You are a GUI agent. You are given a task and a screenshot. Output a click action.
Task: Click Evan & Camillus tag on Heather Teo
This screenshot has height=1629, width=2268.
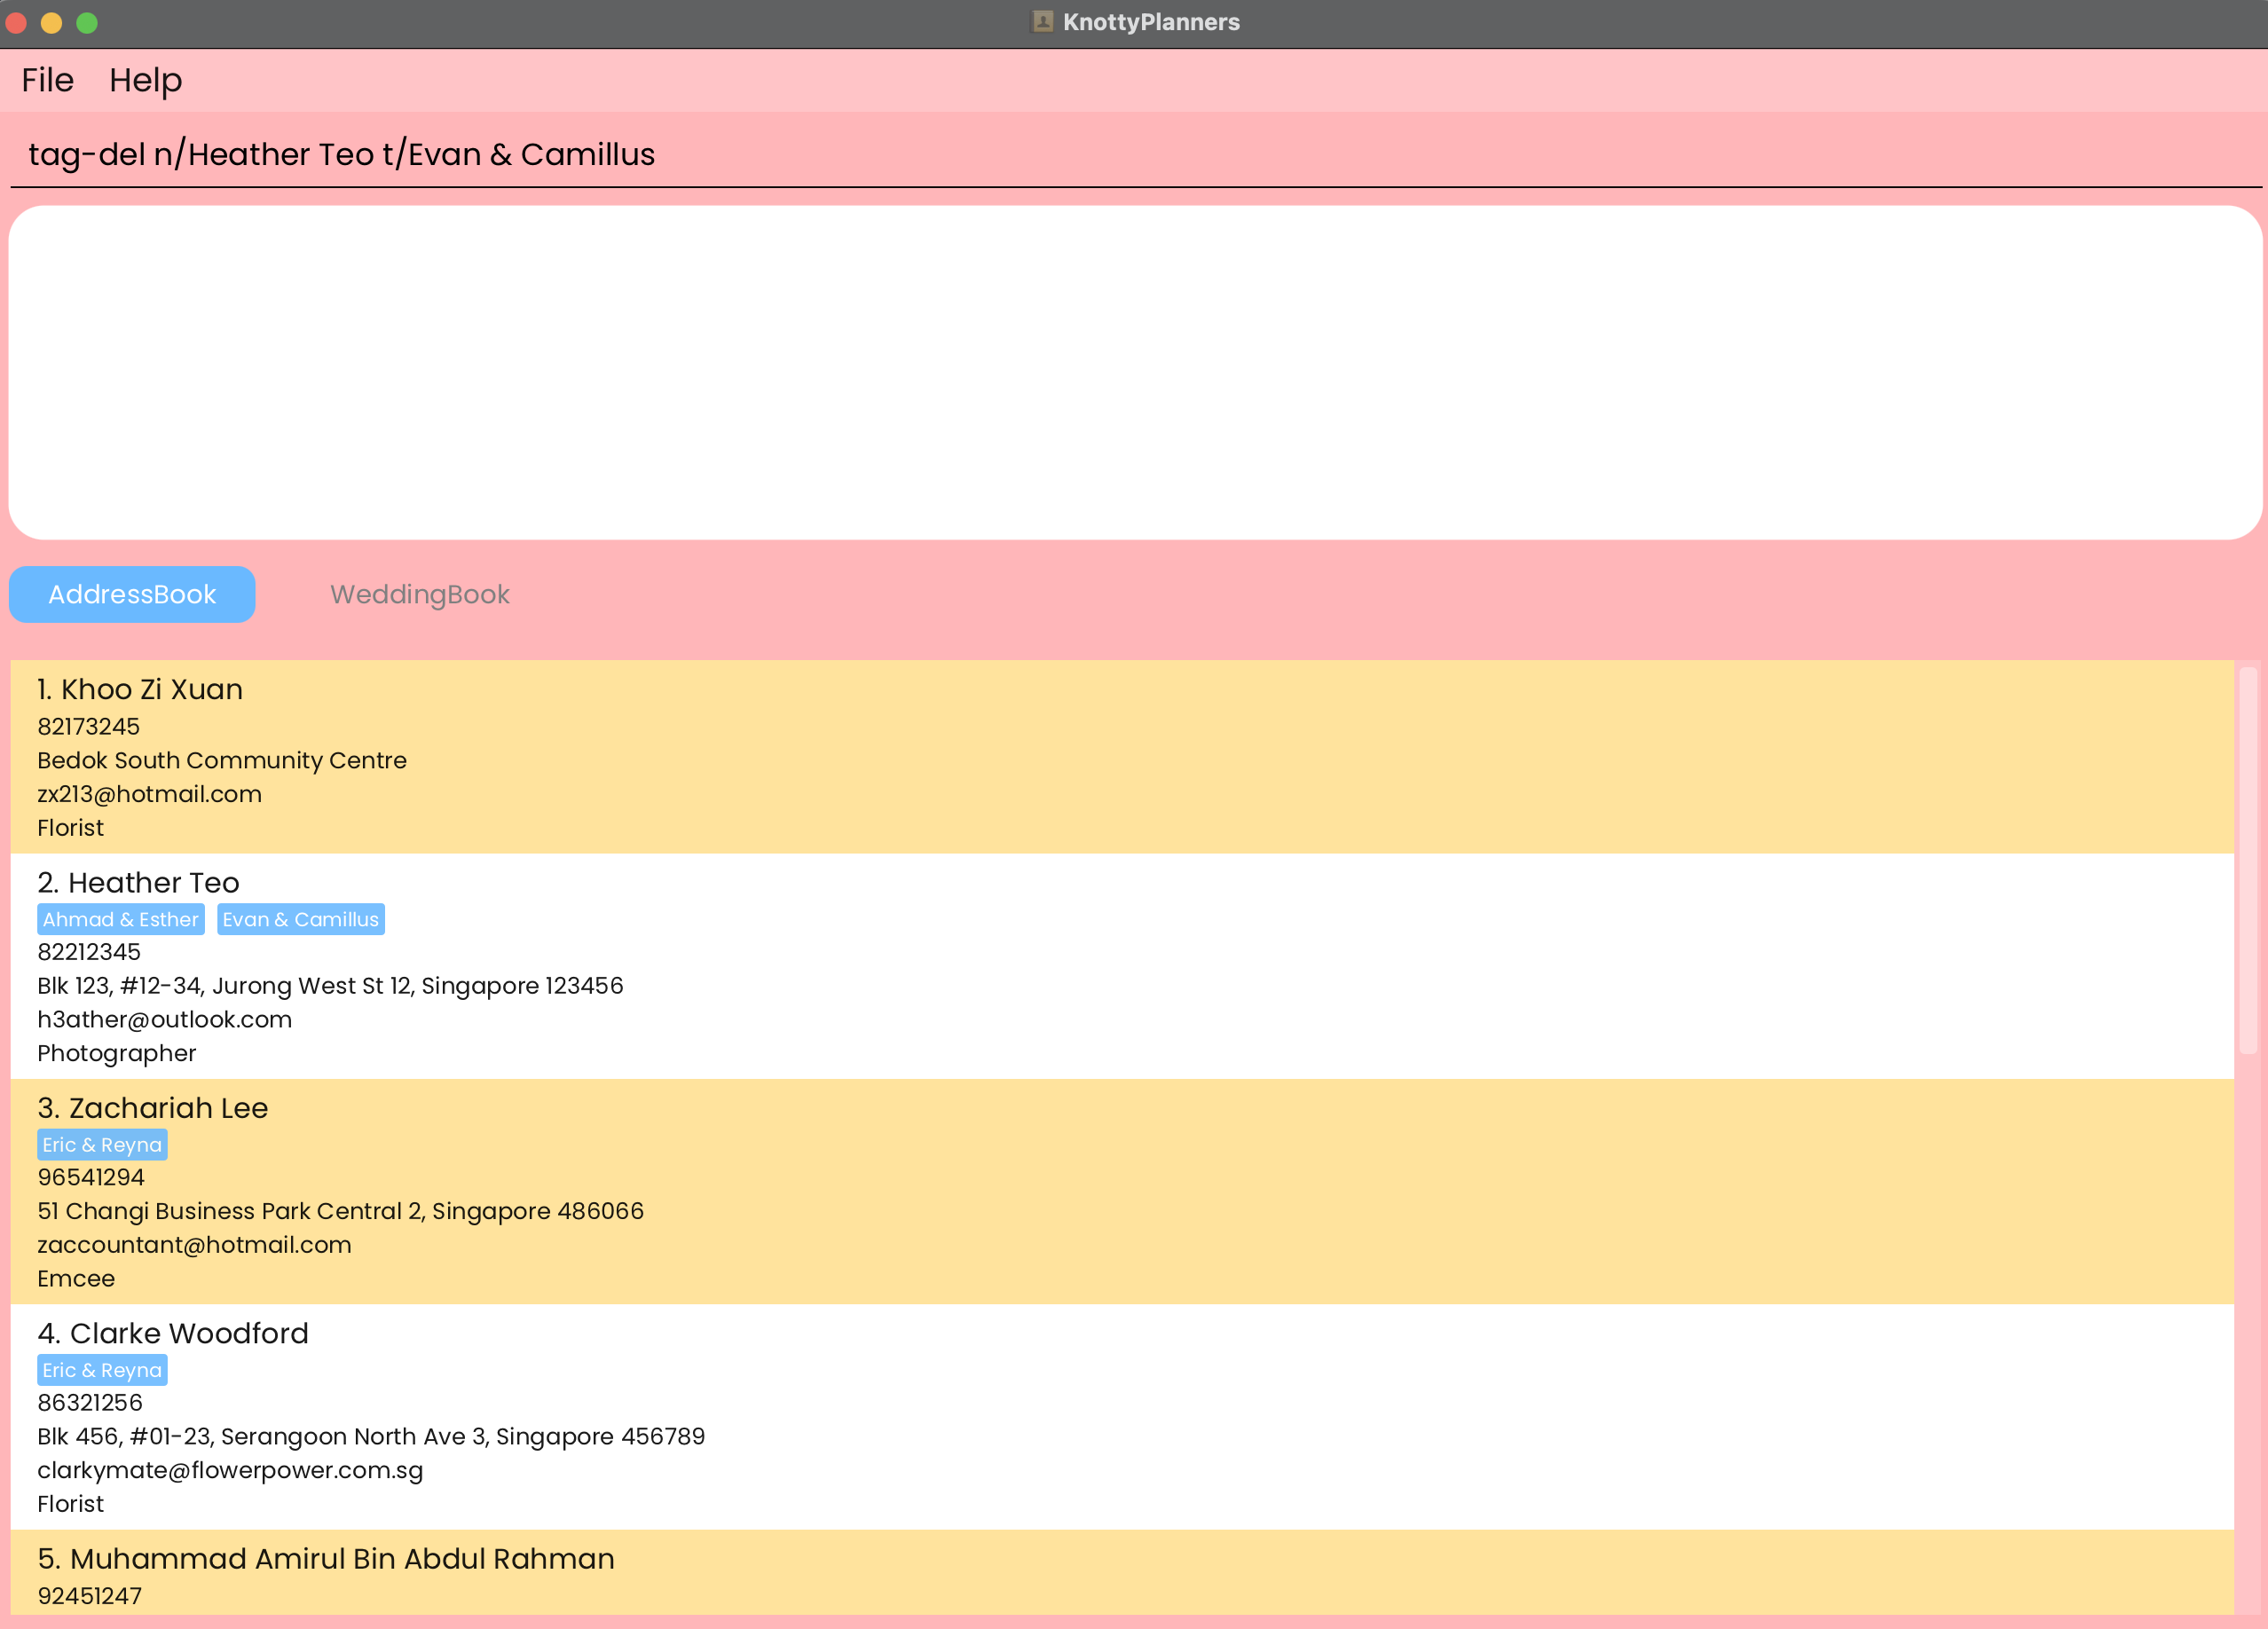[x=300, y=919]
